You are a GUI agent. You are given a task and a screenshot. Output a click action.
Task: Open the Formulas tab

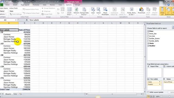(36, 5)
